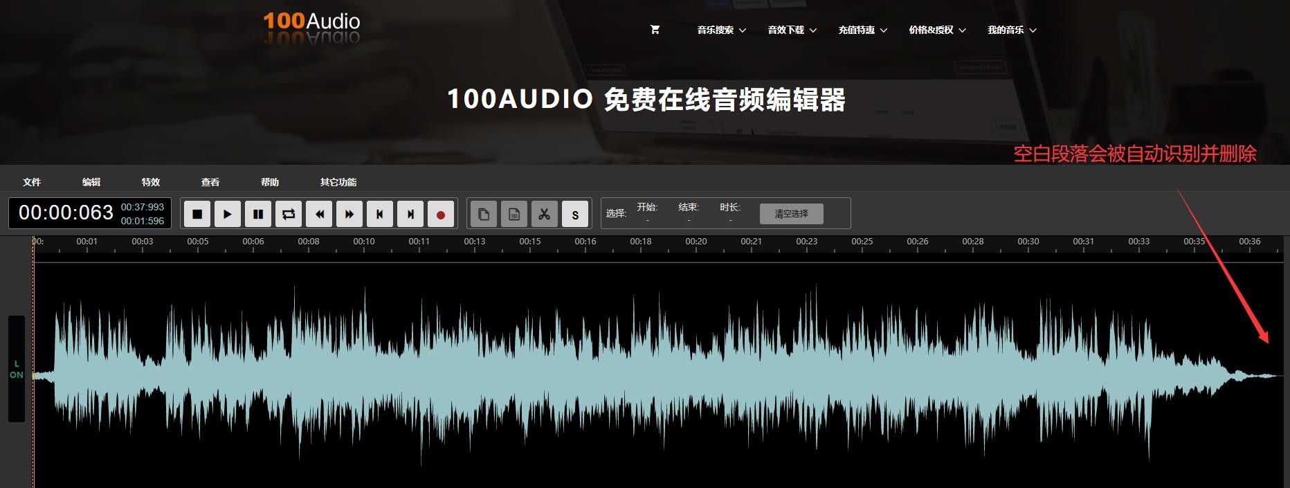Expand the 音乐搜索 dropdown
This screenshot has width=1290, height=488.
[722, 30]
